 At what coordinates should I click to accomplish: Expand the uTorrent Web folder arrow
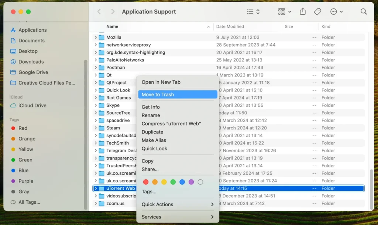96,189
